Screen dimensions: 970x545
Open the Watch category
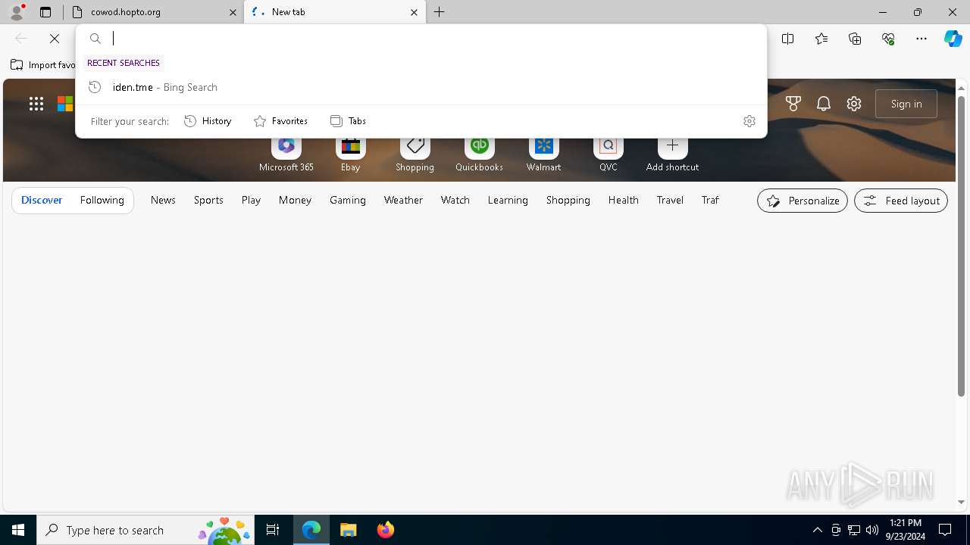455,201
